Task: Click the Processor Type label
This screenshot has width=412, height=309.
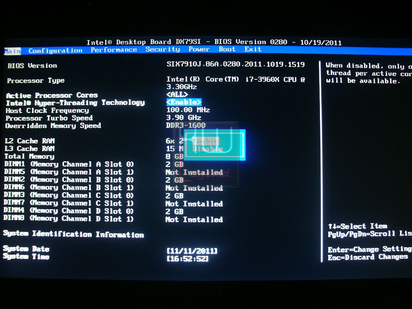Action: click(x=36, y=80)
